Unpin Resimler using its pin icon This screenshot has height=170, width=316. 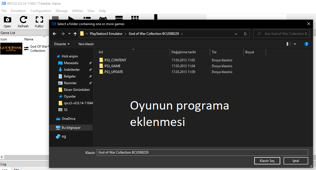point(90,83)
